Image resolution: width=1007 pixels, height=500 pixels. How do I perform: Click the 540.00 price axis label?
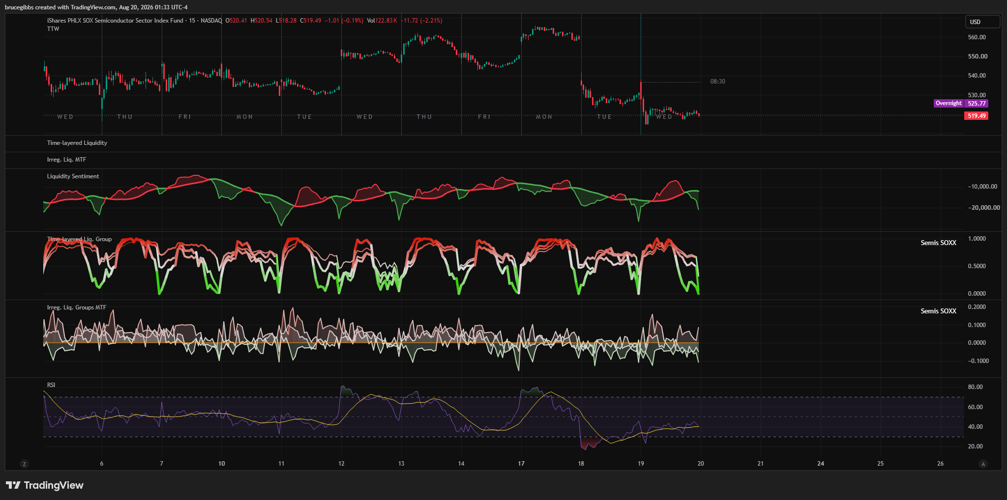977,76
